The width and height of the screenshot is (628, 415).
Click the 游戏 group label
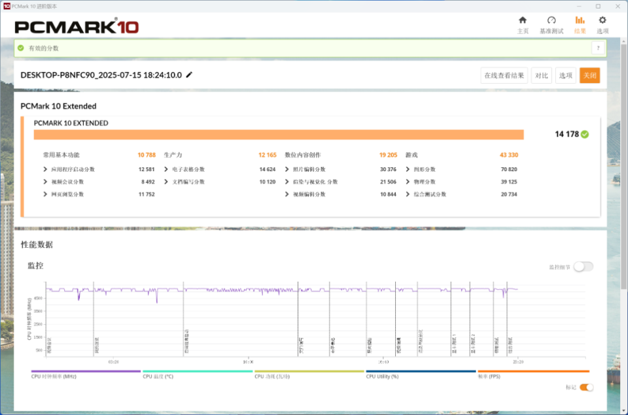point(411,155)
